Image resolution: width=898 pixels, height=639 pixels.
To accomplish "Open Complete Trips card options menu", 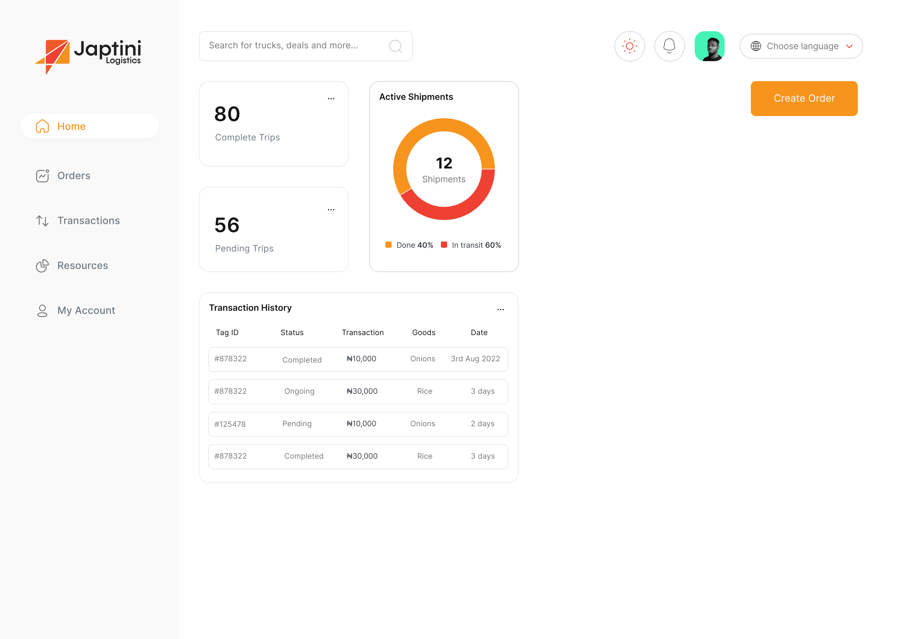I will (x=331, y=99).
